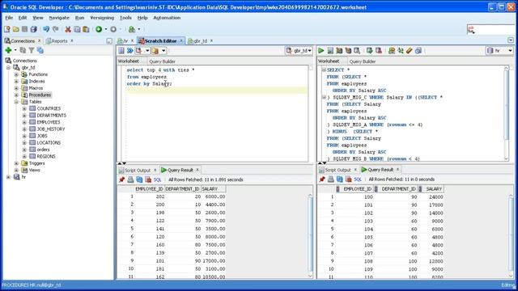Screen dimensions: 518x291
Task: Open the hr connection dropdown
Action: click(x=499, y=50)
